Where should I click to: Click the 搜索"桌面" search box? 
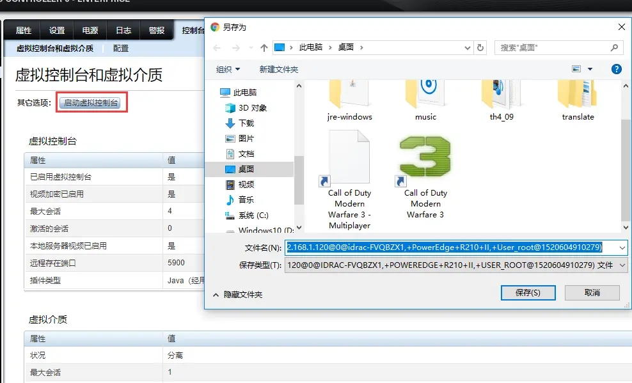[553, 47]
